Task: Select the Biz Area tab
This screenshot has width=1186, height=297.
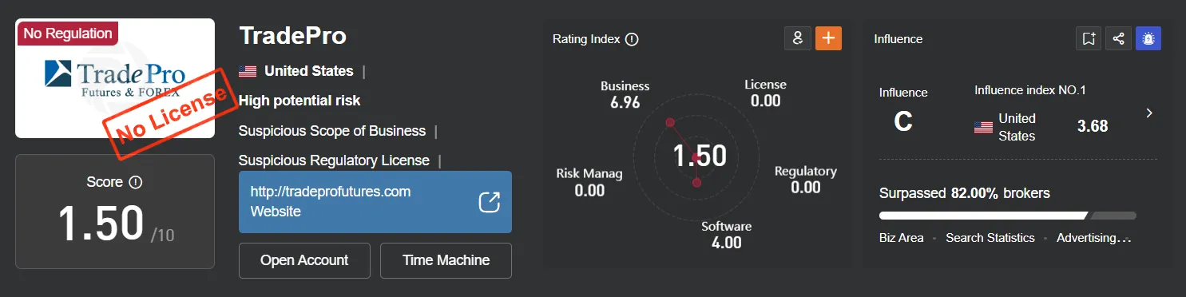Action: 902,238
